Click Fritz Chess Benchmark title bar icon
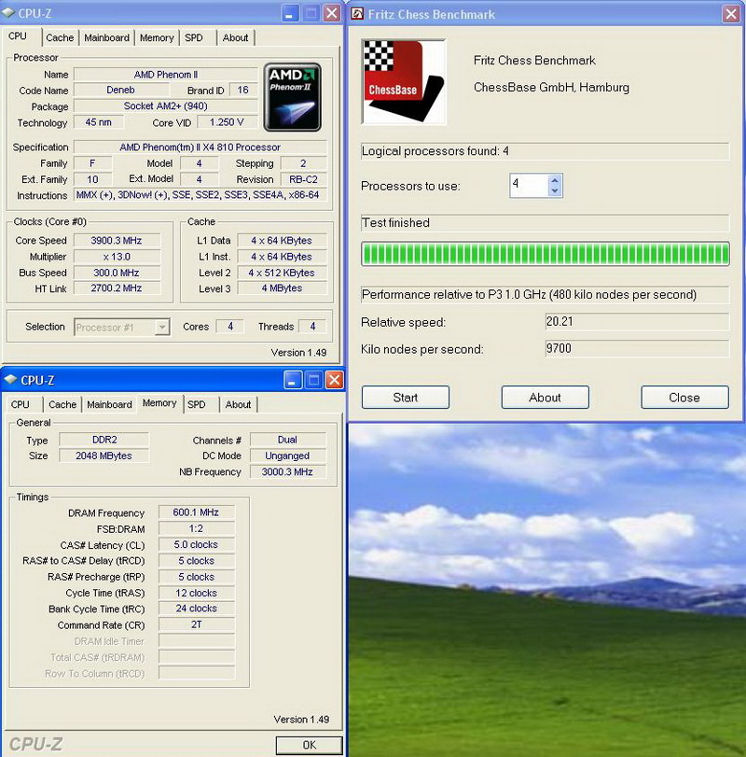This screenshot has height=757, width=746. [357, 13]
